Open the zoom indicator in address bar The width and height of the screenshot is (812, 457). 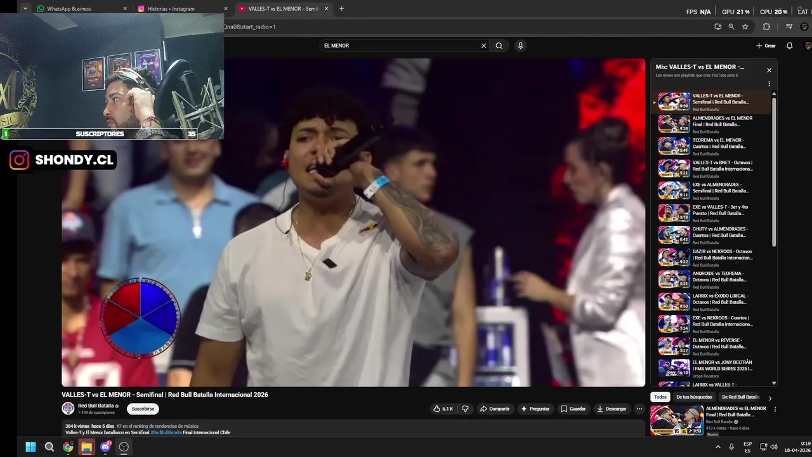(731, 27)
